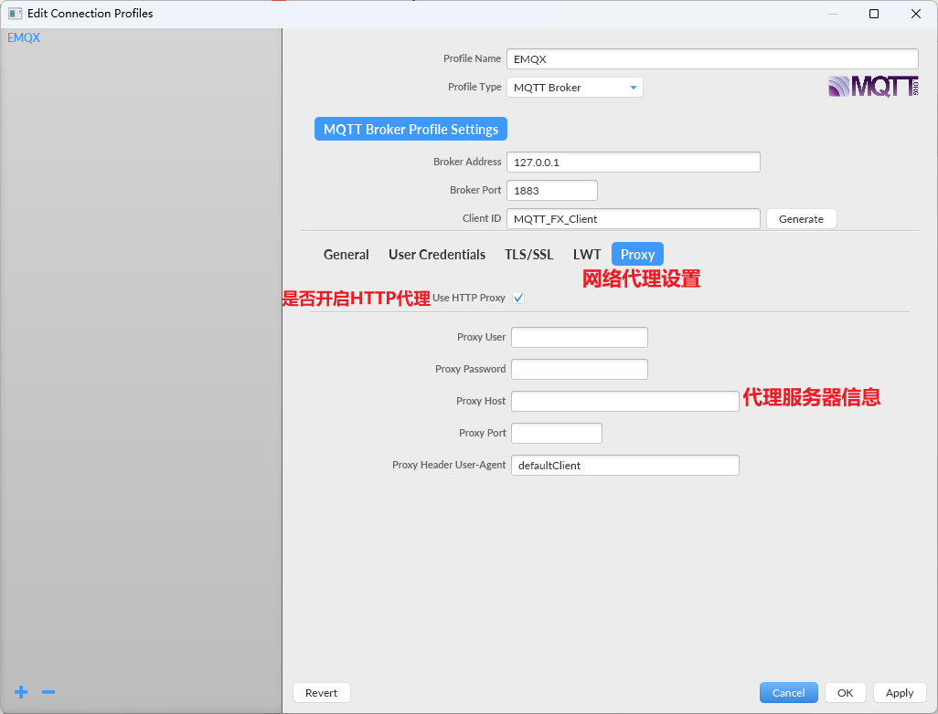The width and height of the screenshot is (938, 714).
Task: Click the Proxy Header User-Agent field
Action: pyautogui.click(x=625, y=466)
